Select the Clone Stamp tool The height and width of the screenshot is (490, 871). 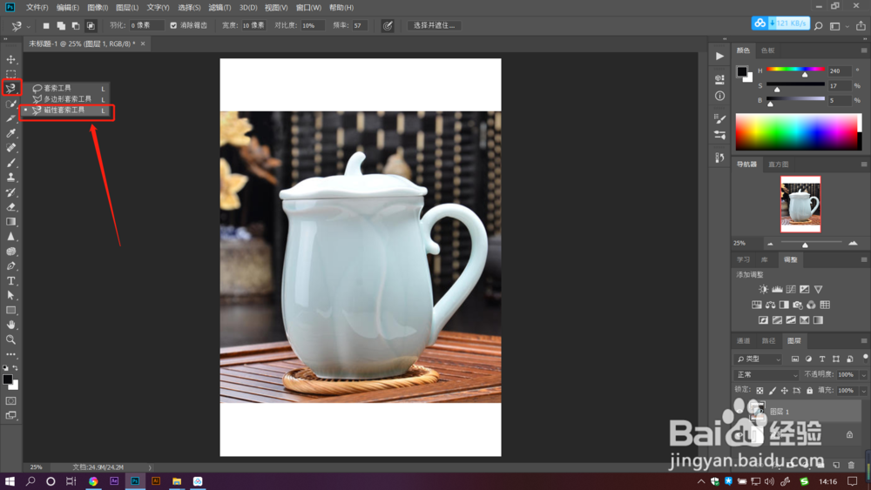pos(10,178)
